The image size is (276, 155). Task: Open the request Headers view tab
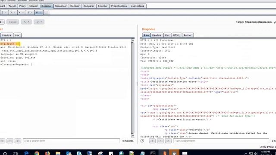tap(6, 35)
